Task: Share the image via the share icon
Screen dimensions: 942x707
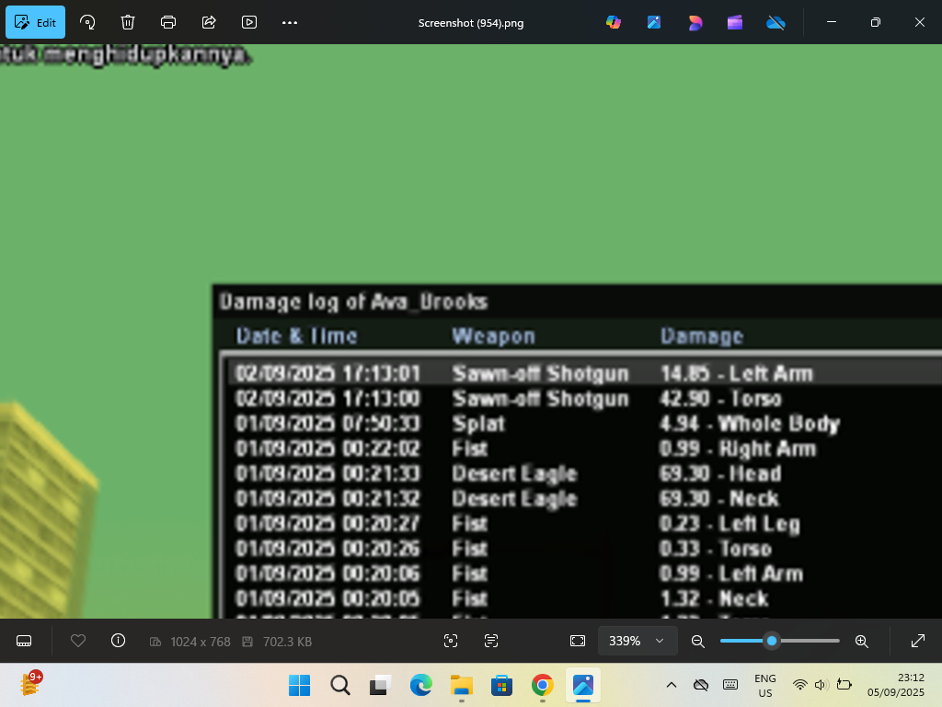Action: 209,22
